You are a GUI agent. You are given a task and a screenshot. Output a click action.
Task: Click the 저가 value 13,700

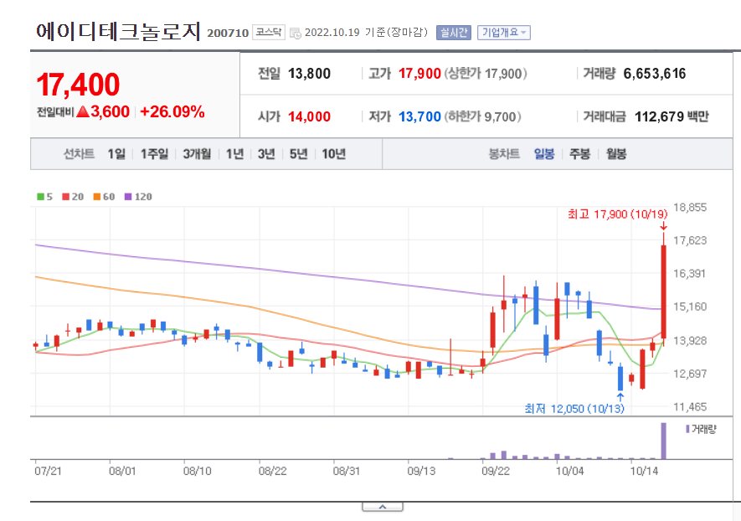point(419,116)
